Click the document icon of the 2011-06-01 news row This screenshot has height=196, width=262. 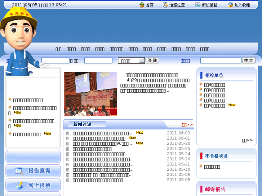[x=68, y=138]
